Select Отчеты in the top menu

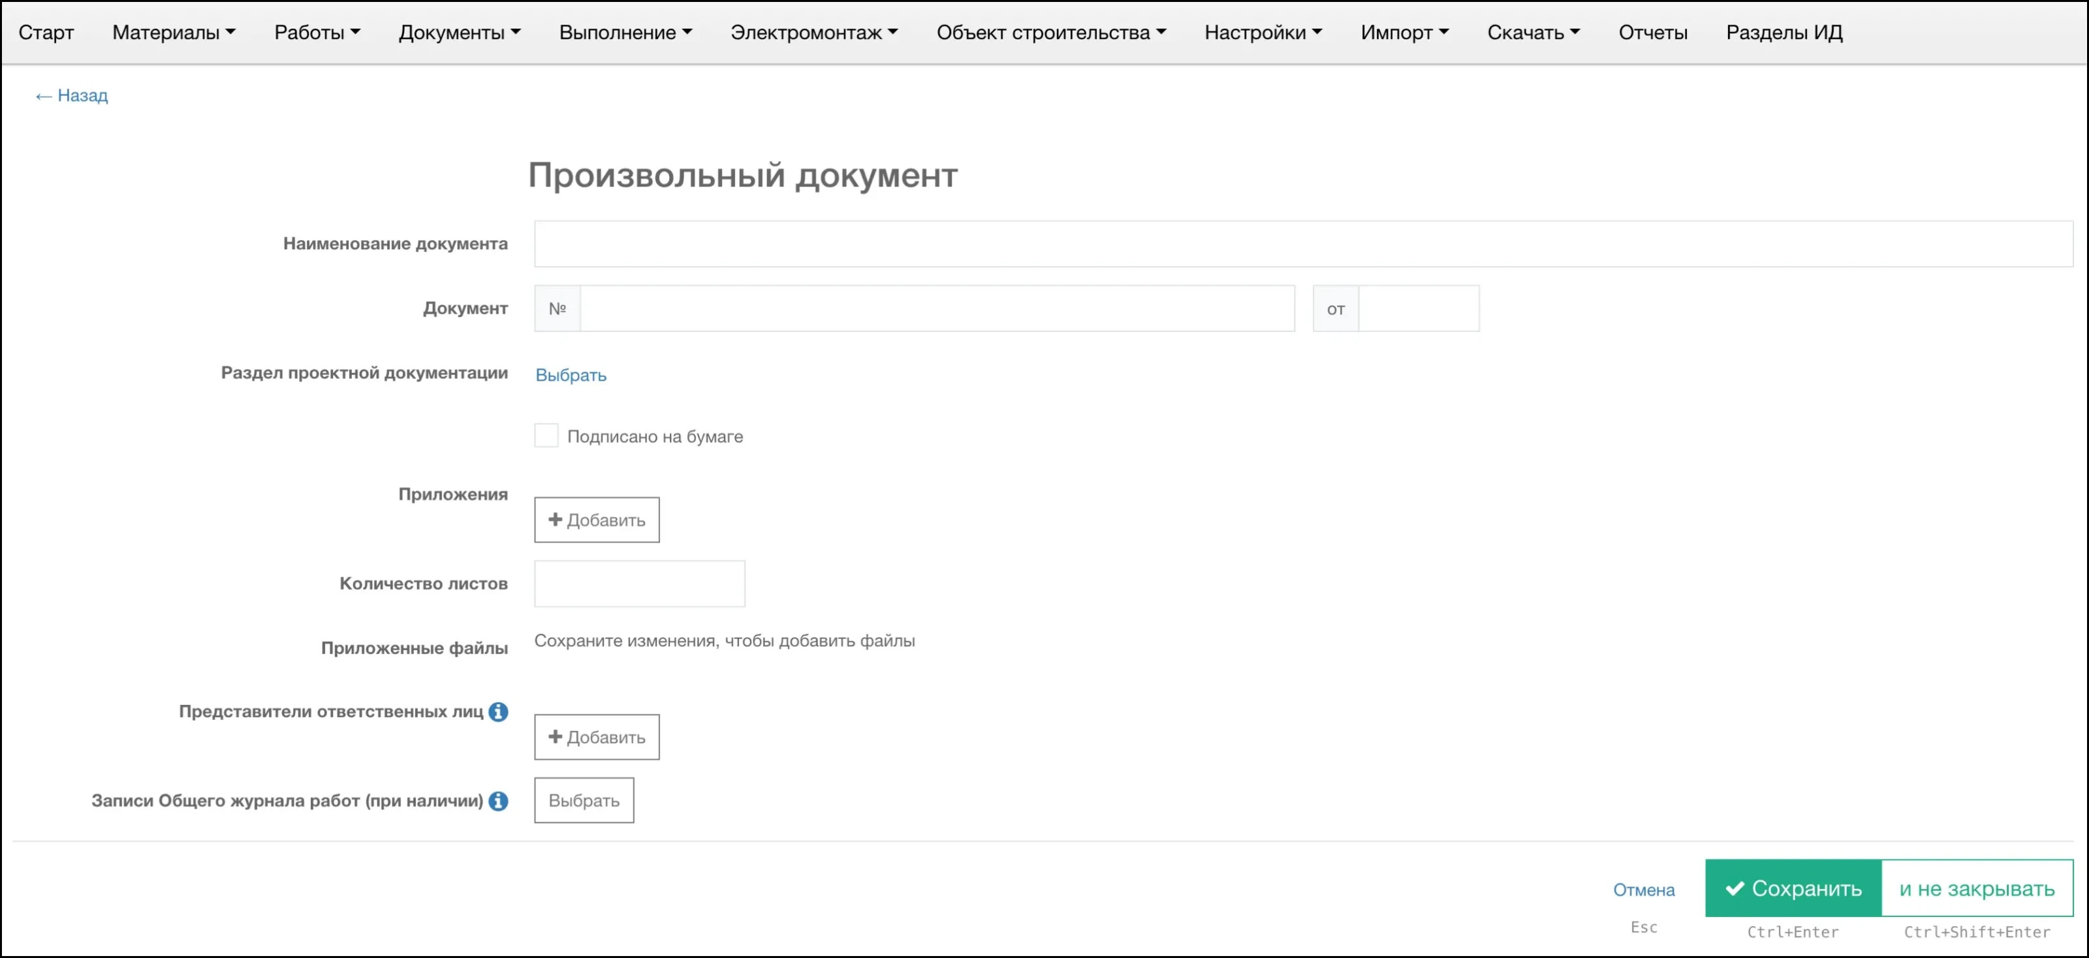click(x=1652, y=33)
